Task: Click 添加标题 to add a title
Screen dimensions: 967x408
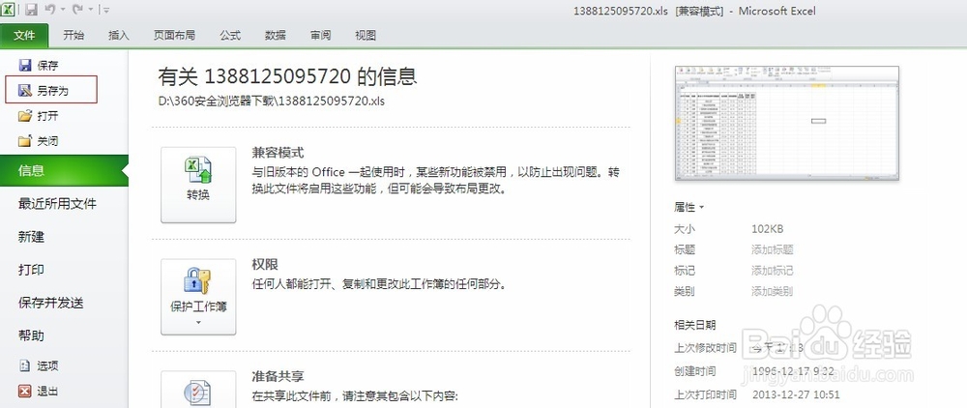Action: [772, 249]
